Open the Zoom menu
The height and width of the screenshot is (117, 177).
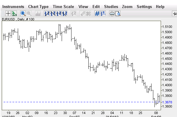[127, 7]
